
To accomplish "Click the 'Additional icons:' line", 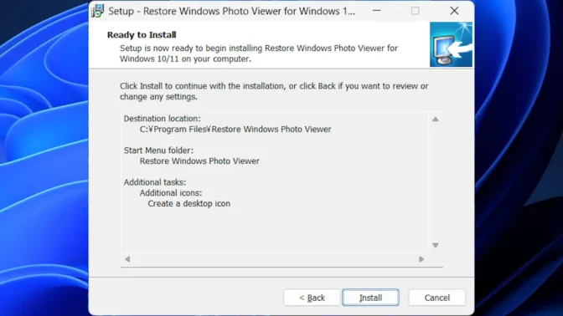I will click(171, 193).
